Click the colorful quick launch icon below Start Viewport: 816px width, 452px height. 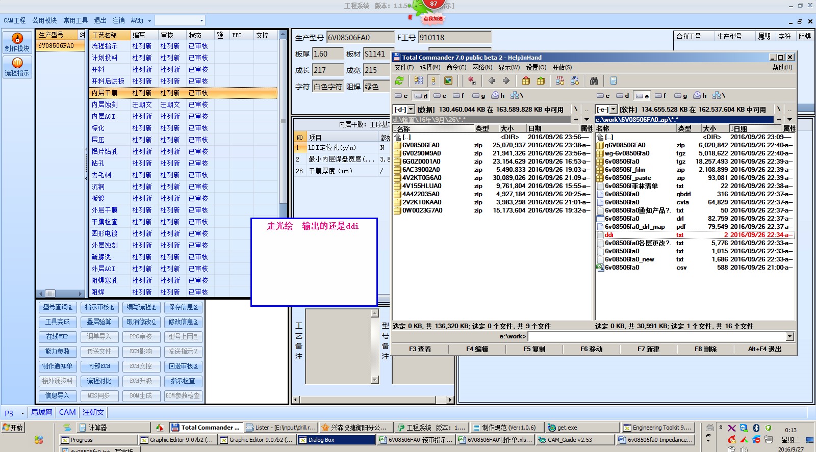tap(39, 440)
